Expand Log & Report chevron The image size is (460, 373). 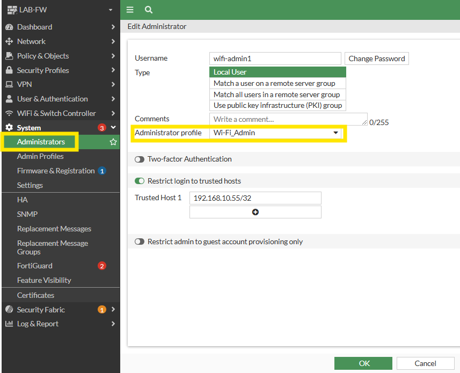tap(113, 324)
